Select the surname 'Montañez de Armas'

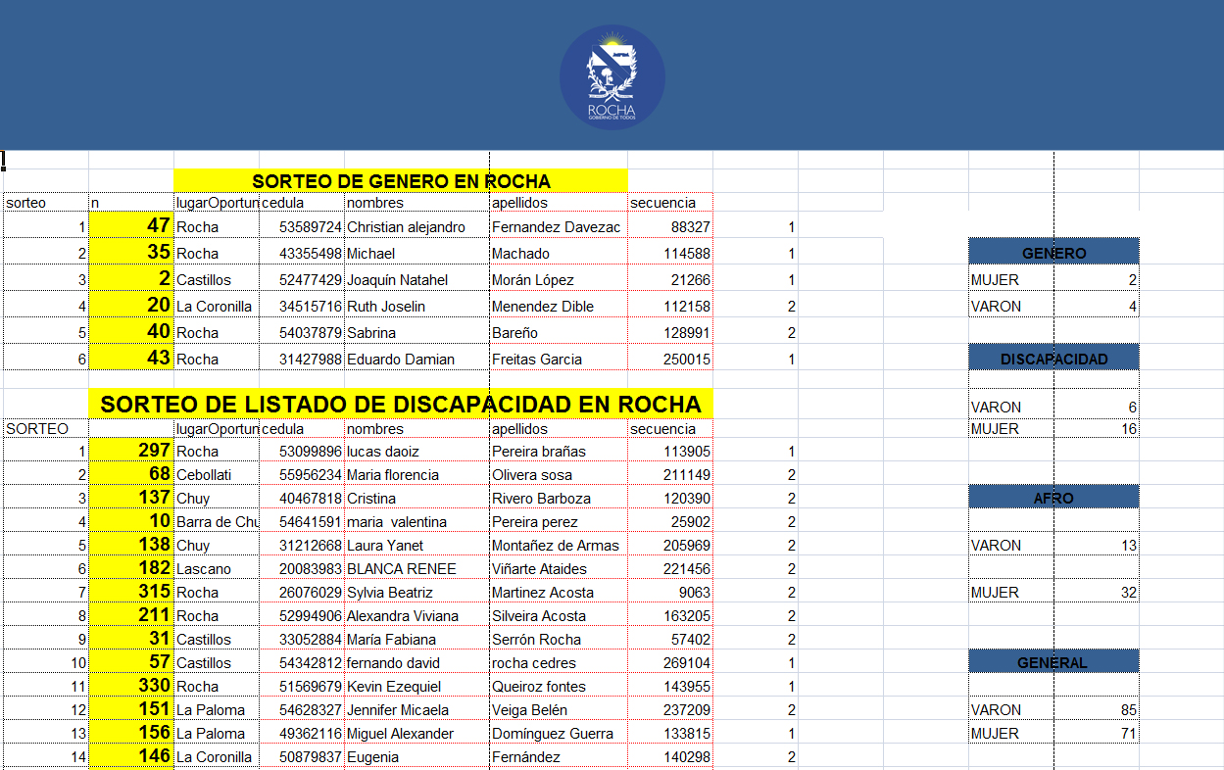point(555,545)
